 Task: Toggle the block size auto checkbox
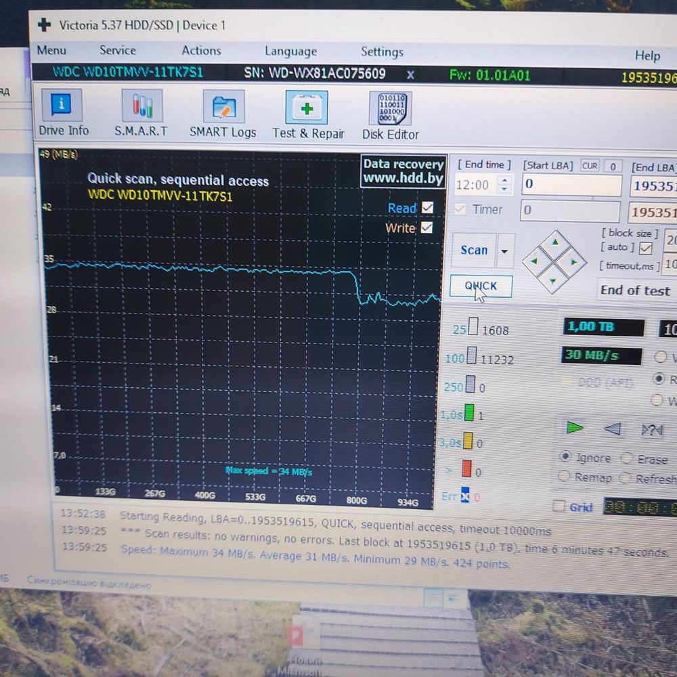pyautogui.click(x=645, y=248)
